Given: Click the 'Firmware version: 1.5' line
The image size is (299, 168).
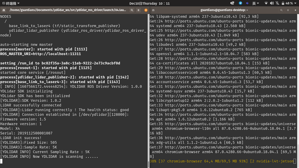Looking at the screenshot, I should (23, 119).
